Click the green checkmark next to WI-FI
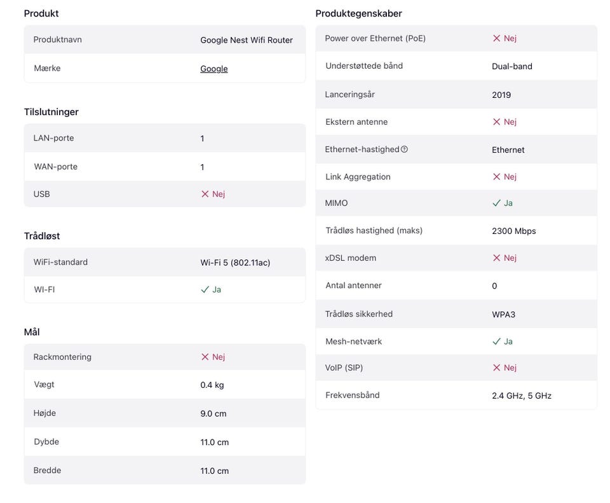 (205, 289)
